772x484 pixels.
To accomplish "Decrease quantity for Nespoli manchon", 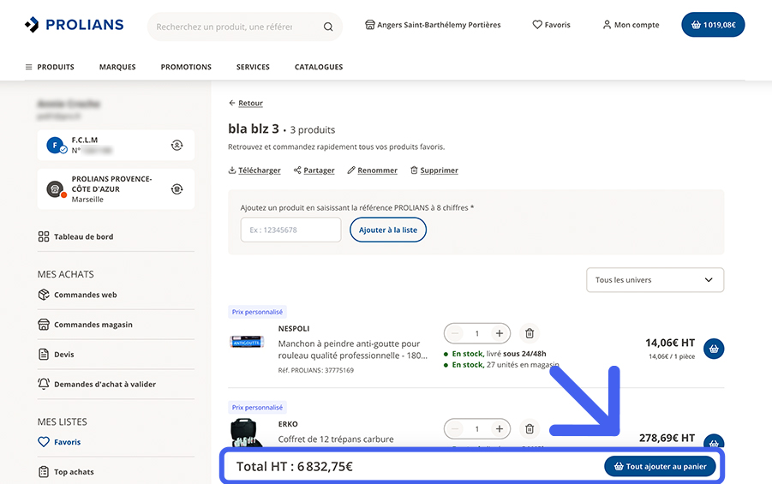I will coord(455,333).
